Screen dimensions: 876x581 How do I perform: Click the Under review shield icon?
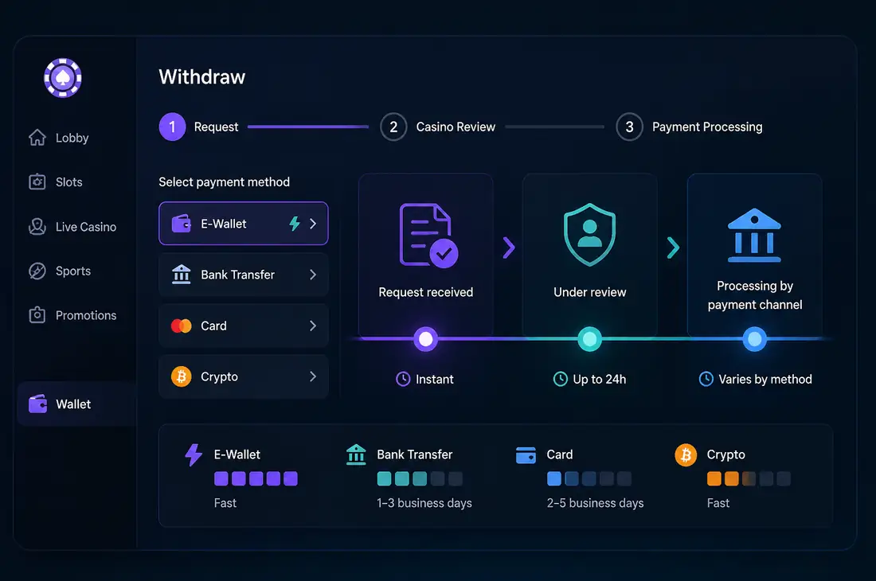pyautogui.click(x=589, y=235)
